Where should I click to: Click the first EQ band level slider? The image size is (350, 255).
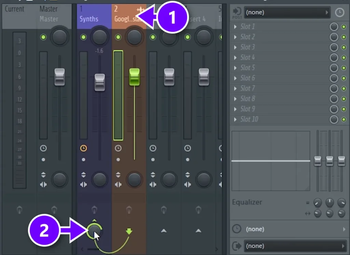pos(318,161)
